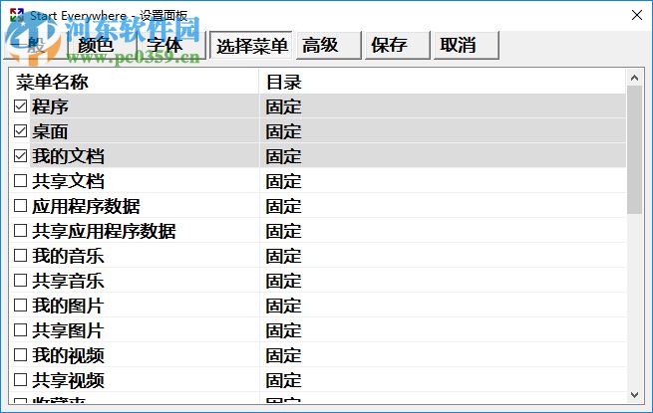The width and height of the screenshot is (653, 413).
Task: Enable the 共享文档 checkbox
Action: tap(20, 180)
